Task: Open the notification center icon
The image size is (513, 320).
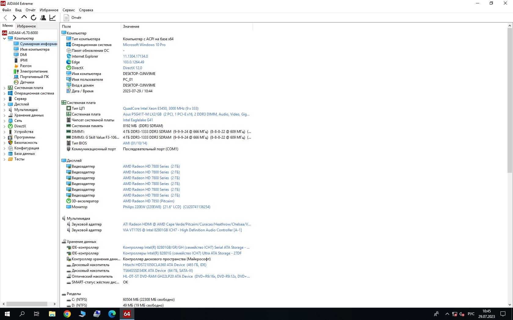Action: coord(503,314)
